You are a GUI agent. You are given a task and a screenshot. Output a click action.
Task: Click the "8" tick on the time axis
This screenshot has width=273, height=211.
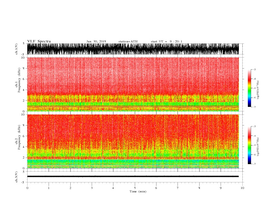point(199,188)
